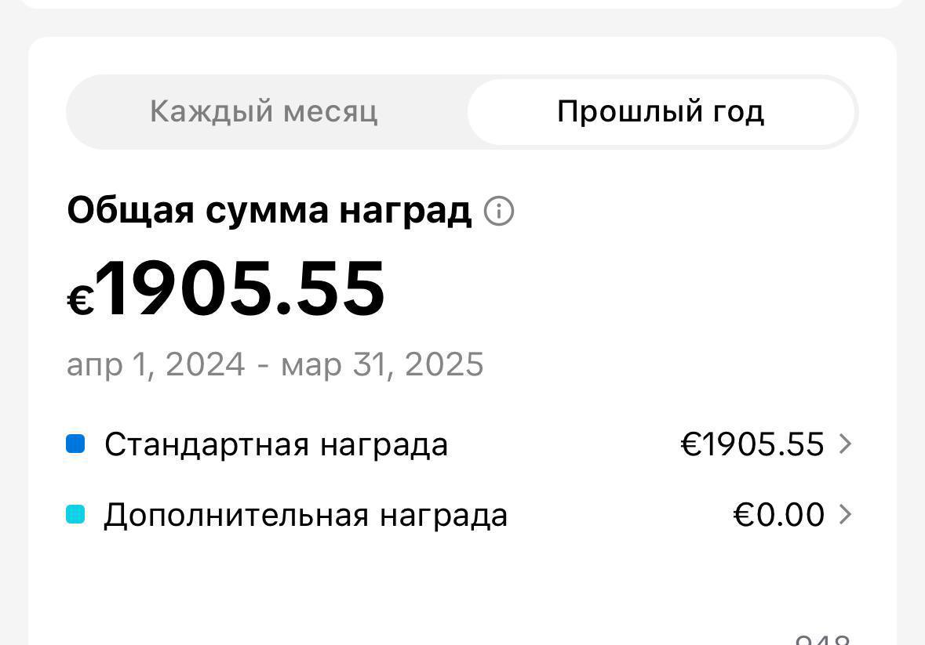Tap the €0.00 additional reward amount
This screenshot has height=645, width=925.
coord(778,515)
